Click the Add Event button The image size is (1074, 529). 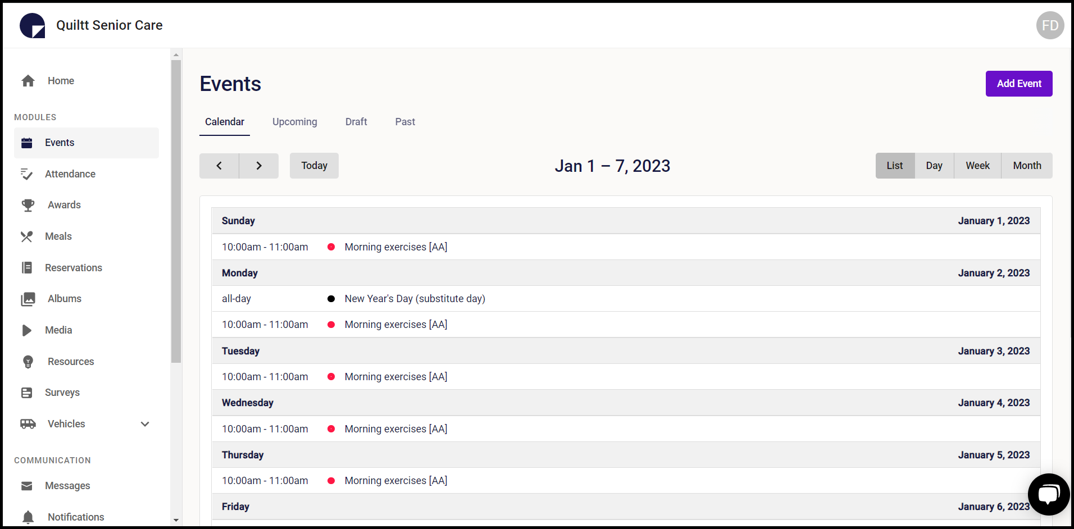(x=1018, y=83)
